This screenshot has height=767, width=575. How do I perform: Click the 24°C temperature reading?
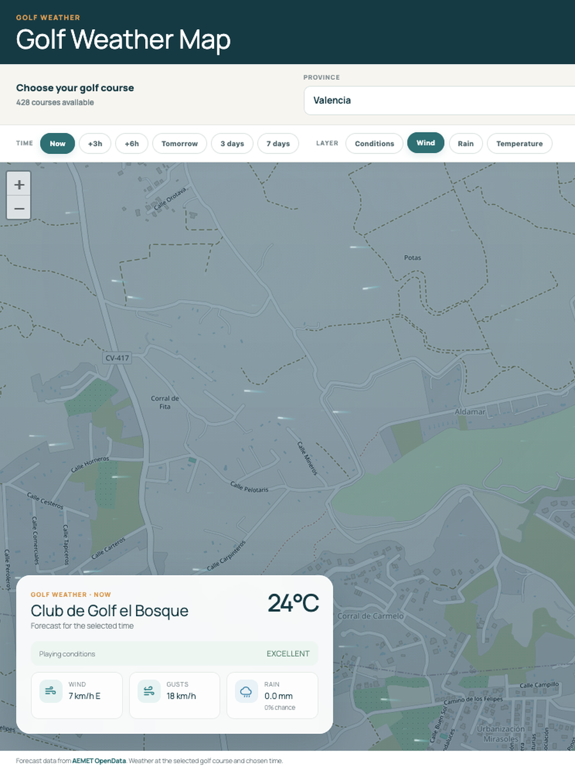pyautogui.click(x=293, y=603)
